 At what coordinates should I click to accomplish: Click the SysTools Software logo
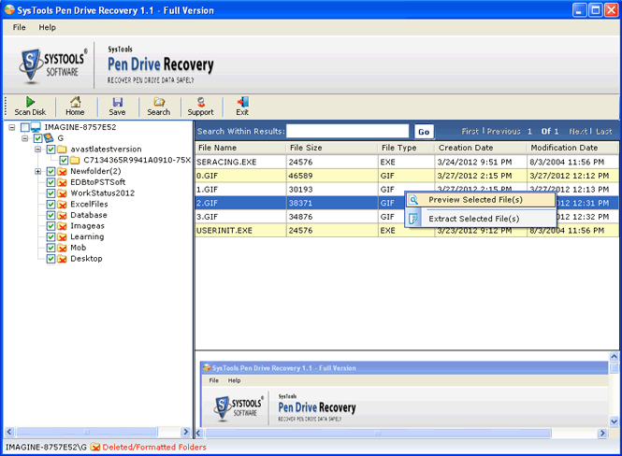pos(52,65)
